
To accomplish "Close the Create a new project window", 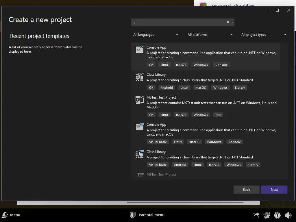I will 289,10.
